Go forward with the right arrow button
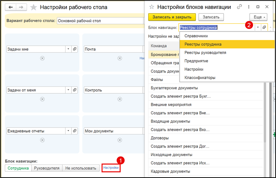Image resolution: width=276 pixels, height=178 pixels. [x=21, y=7]
